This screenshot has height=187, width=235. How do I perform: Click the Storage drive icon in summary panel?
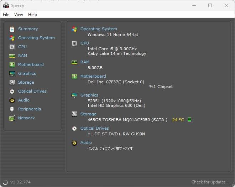pyautogui.click(x=74, y=114)
